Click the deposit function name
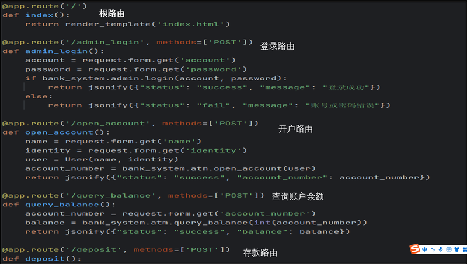The width and height of the screenshot is (467, 264). click(45, 259)
